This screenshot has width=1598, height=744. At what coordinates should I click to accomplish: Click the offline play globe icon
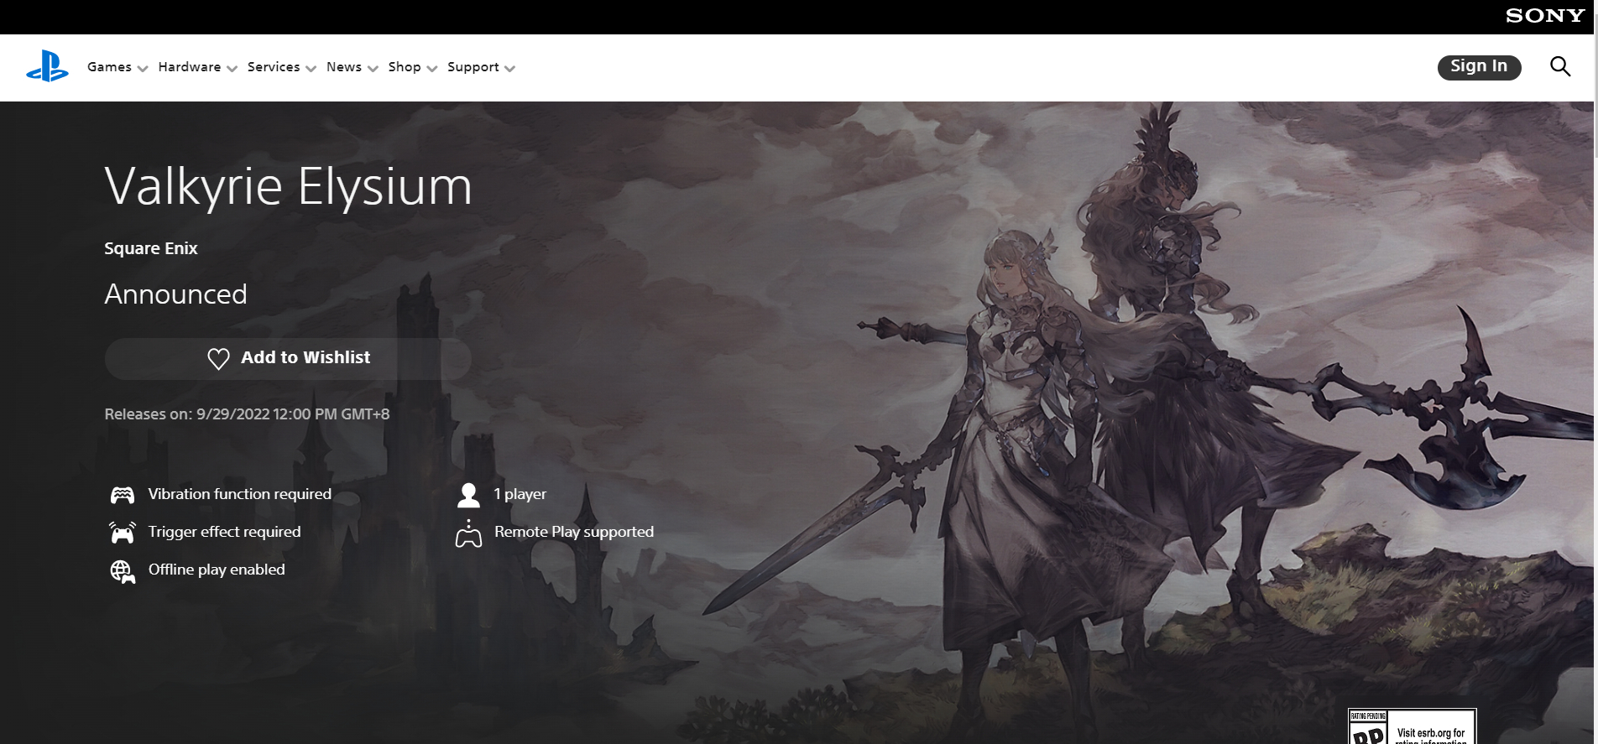tap(123, 571)
